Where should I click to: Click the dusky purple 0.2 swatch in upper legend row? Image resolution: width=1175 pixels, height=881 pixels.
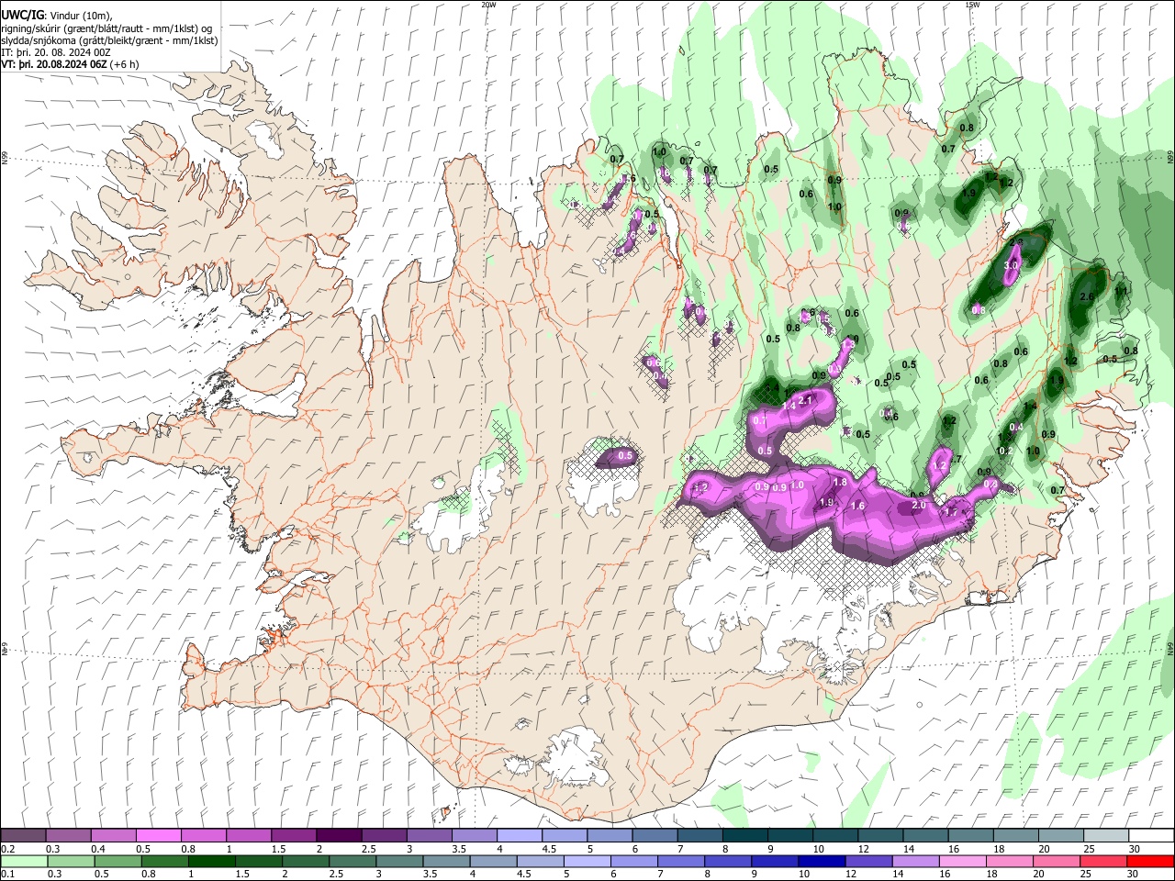[23, 836]
